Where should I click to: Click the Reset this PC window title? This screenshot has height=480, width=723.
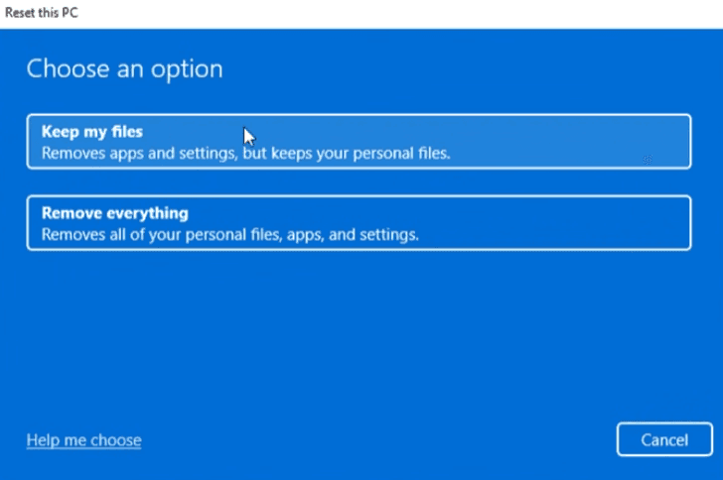pyautogui.click(x=42, y=13)
